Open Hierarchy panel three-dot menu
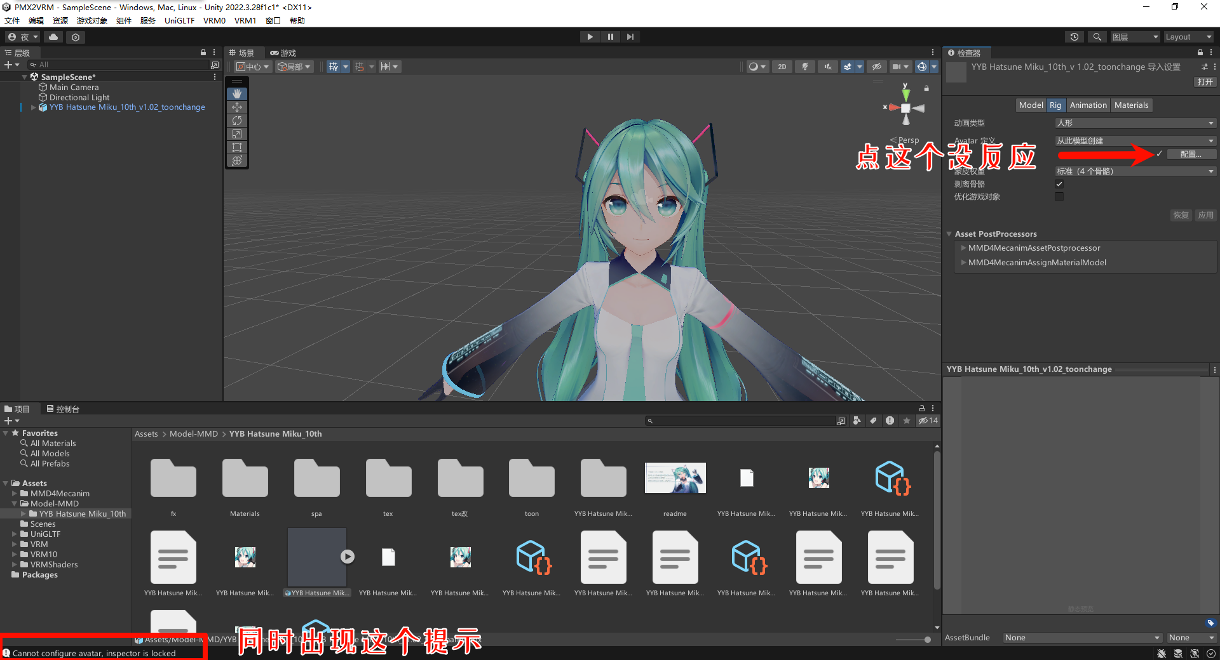1220x660 pixels. pyautogui.click(x=214, y=53)
